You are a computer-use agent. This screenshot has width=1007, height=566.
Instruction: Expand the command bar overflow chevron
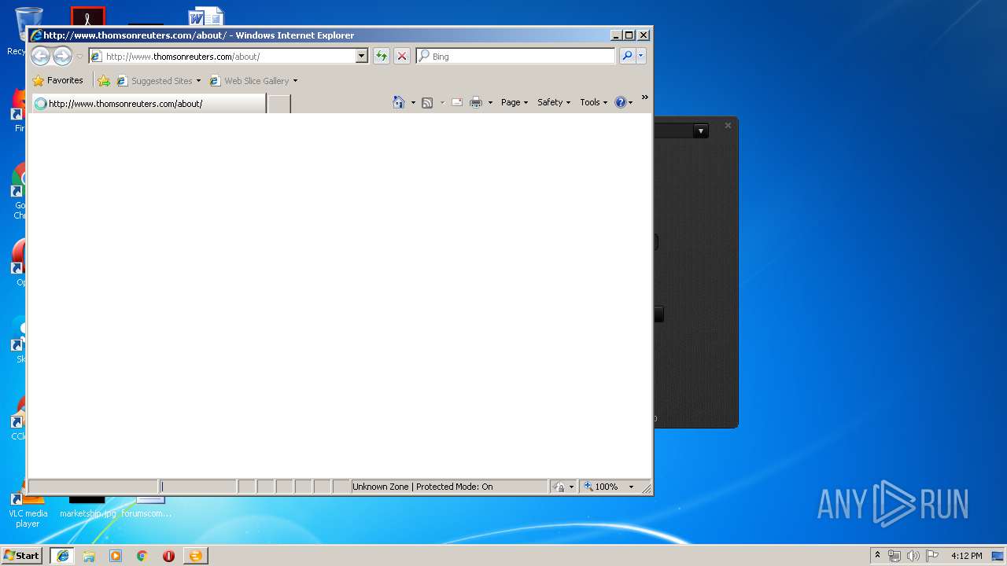pos(644,97)
